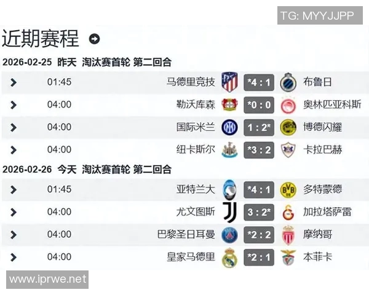Screen dimensions: 369x295
Task: Click the Real Madrid crest
Action: pyautogui.click(x=230, y=257)
